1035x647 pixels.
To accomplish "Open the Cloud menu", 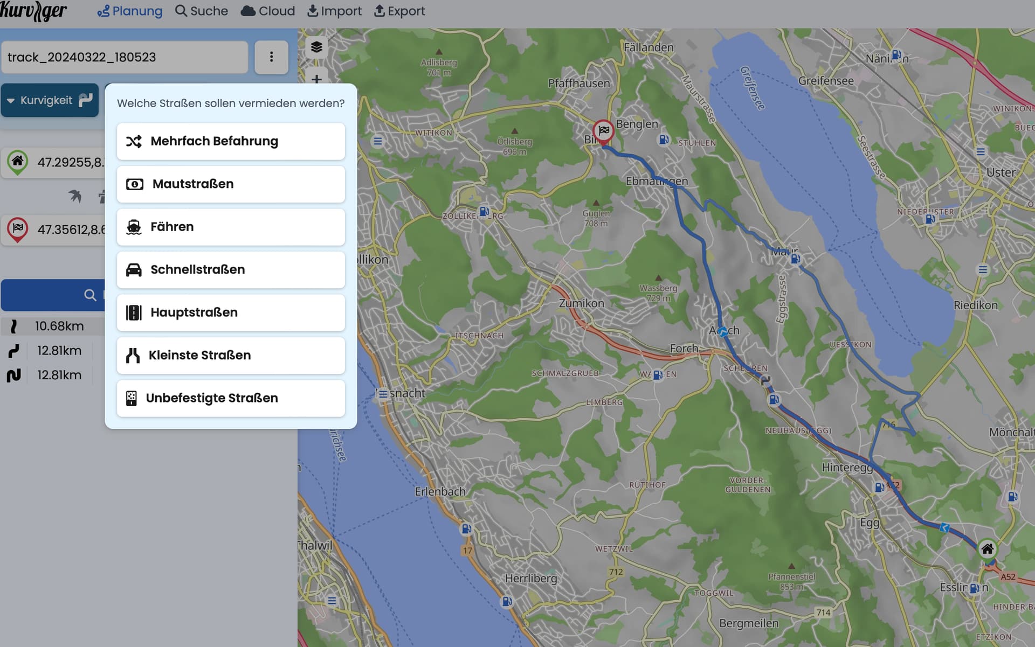I will tap(268, 11).
